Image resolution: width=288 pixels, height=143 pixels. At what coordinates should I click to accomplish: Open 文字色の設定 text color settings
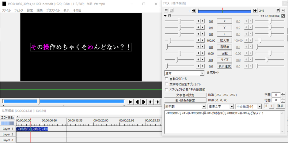(185, 95)
